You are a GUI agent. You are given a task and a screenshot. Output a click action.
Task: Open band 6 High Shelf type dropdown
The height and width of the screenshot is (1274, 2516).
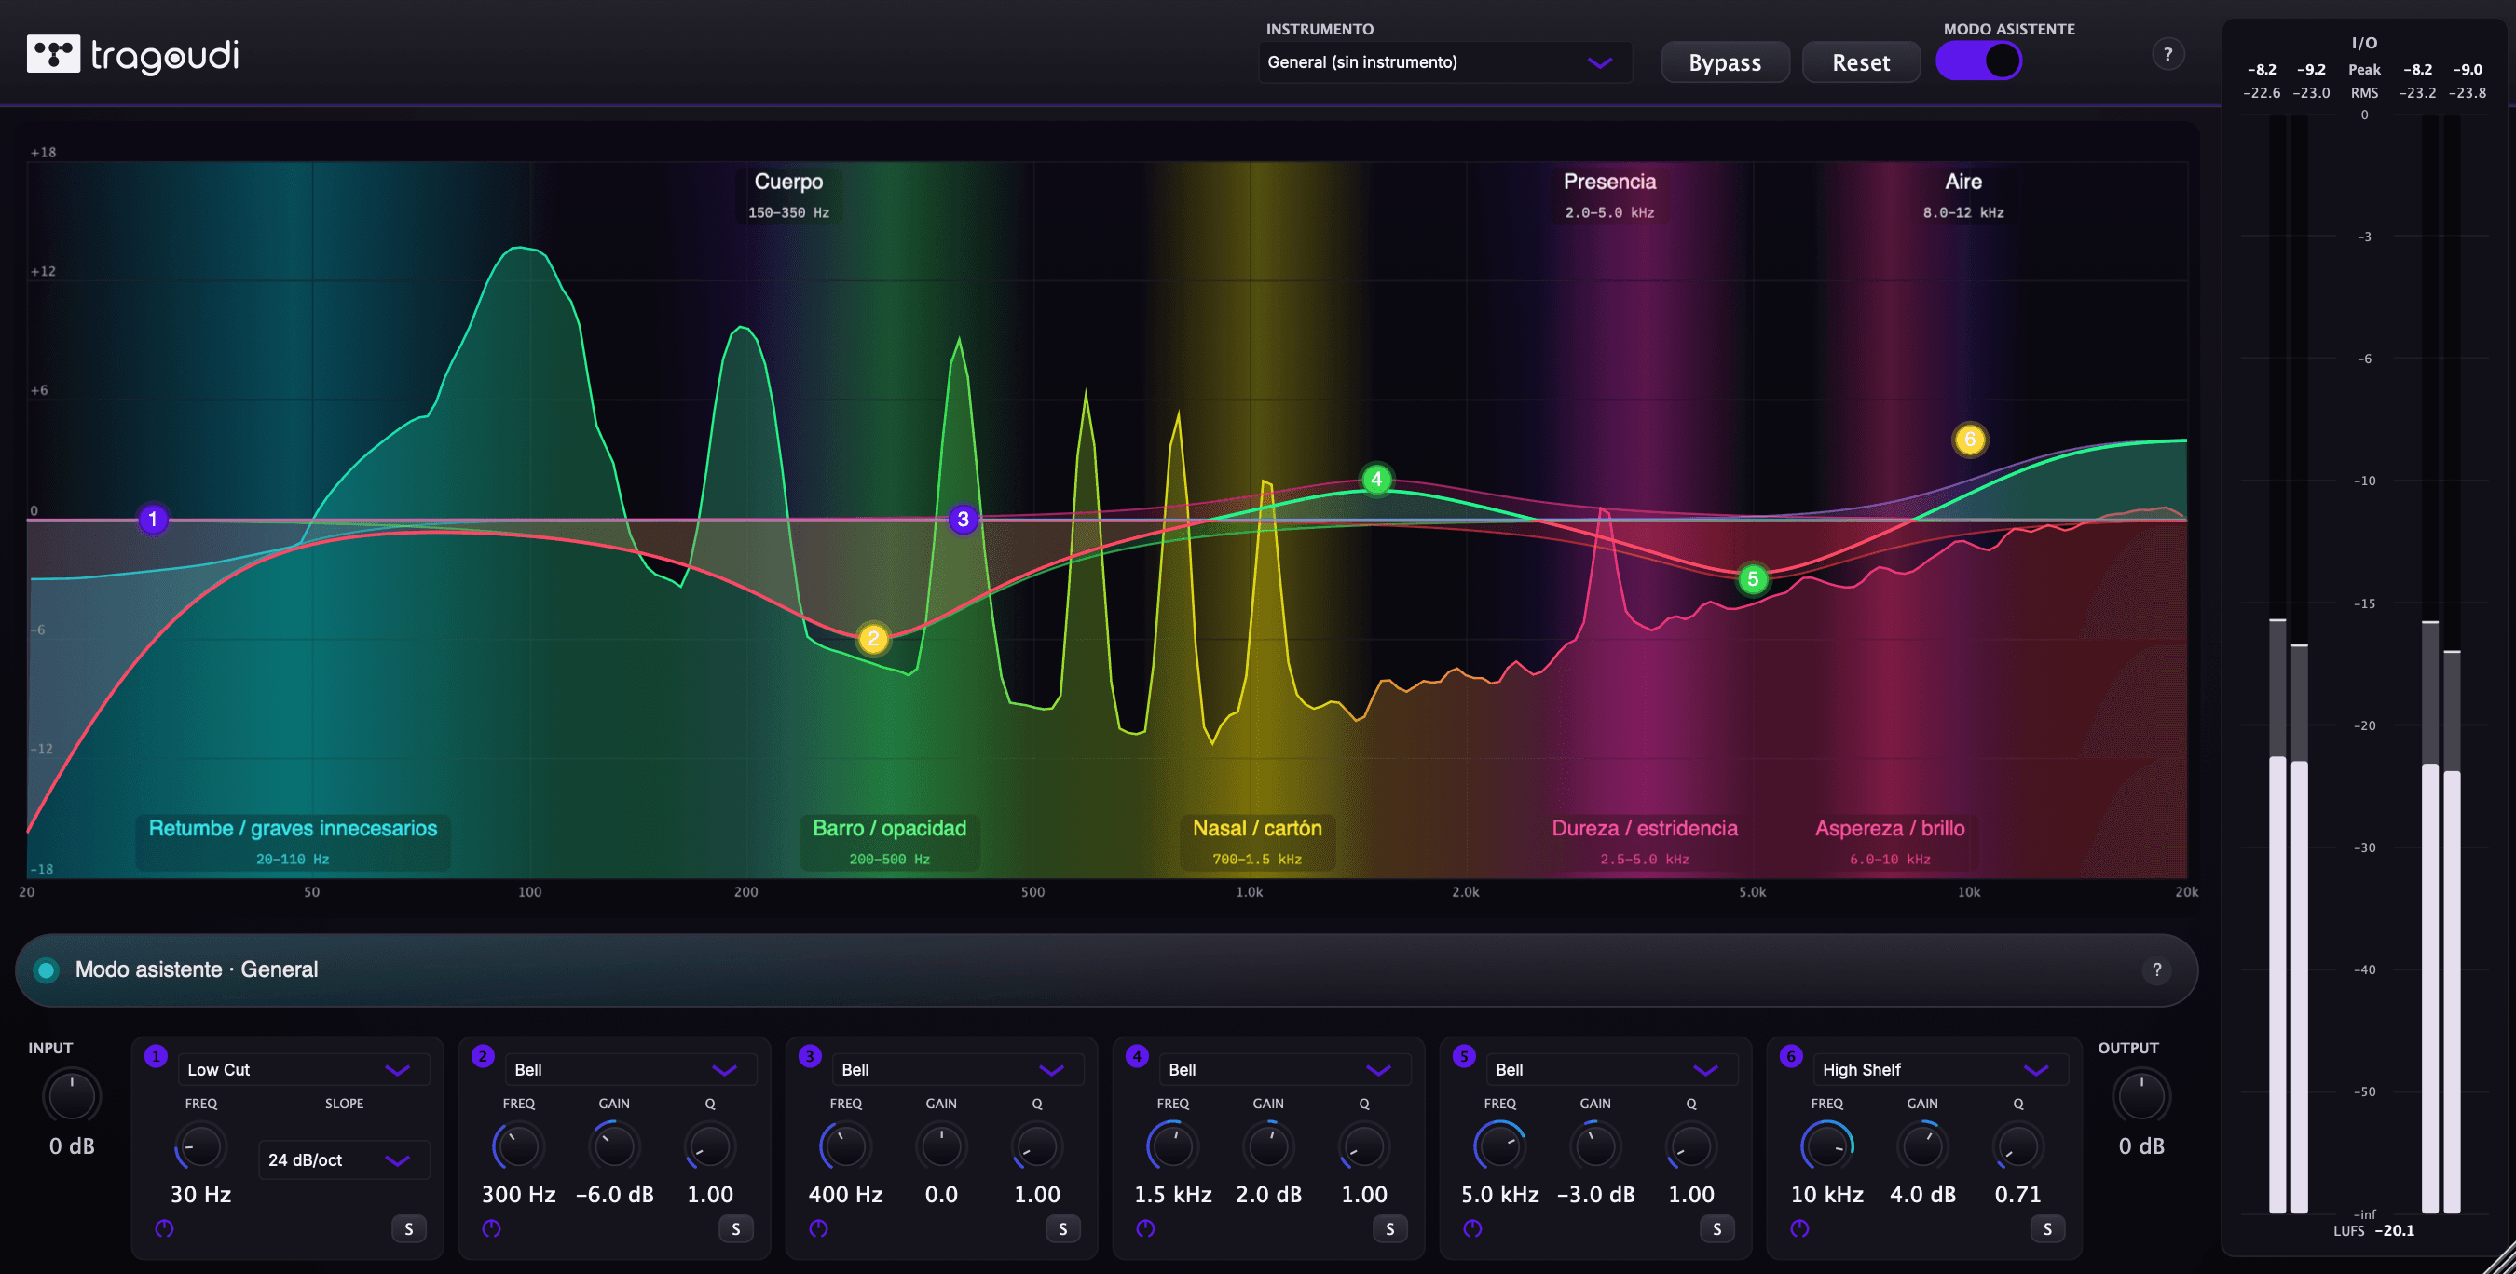point(1941,1070)
